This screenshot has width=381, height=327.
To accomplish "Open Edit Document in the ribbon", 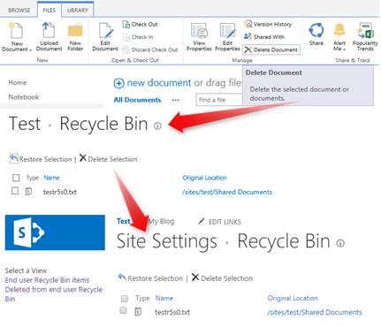I will pos(105,37).
